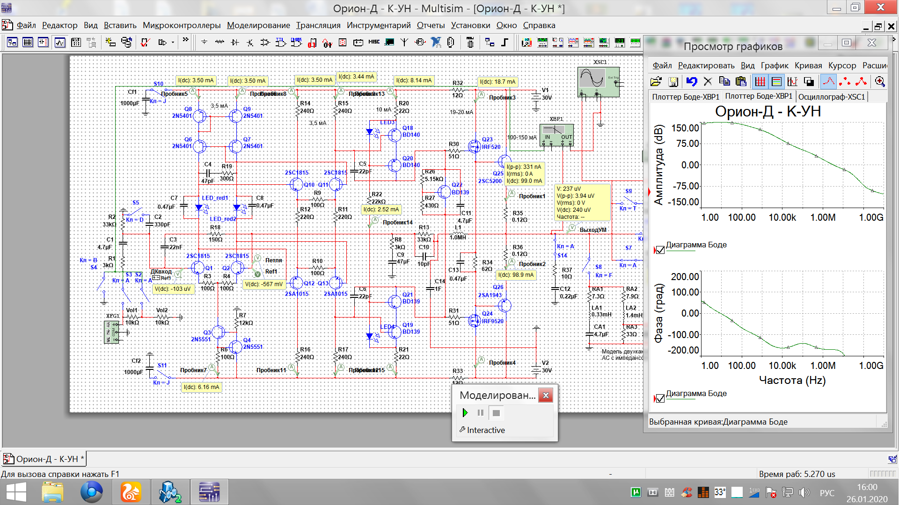This screenshot has height=505, width=899.
Task: Expand the toolbar overflow chevron
Action: (x=185, y=40)
